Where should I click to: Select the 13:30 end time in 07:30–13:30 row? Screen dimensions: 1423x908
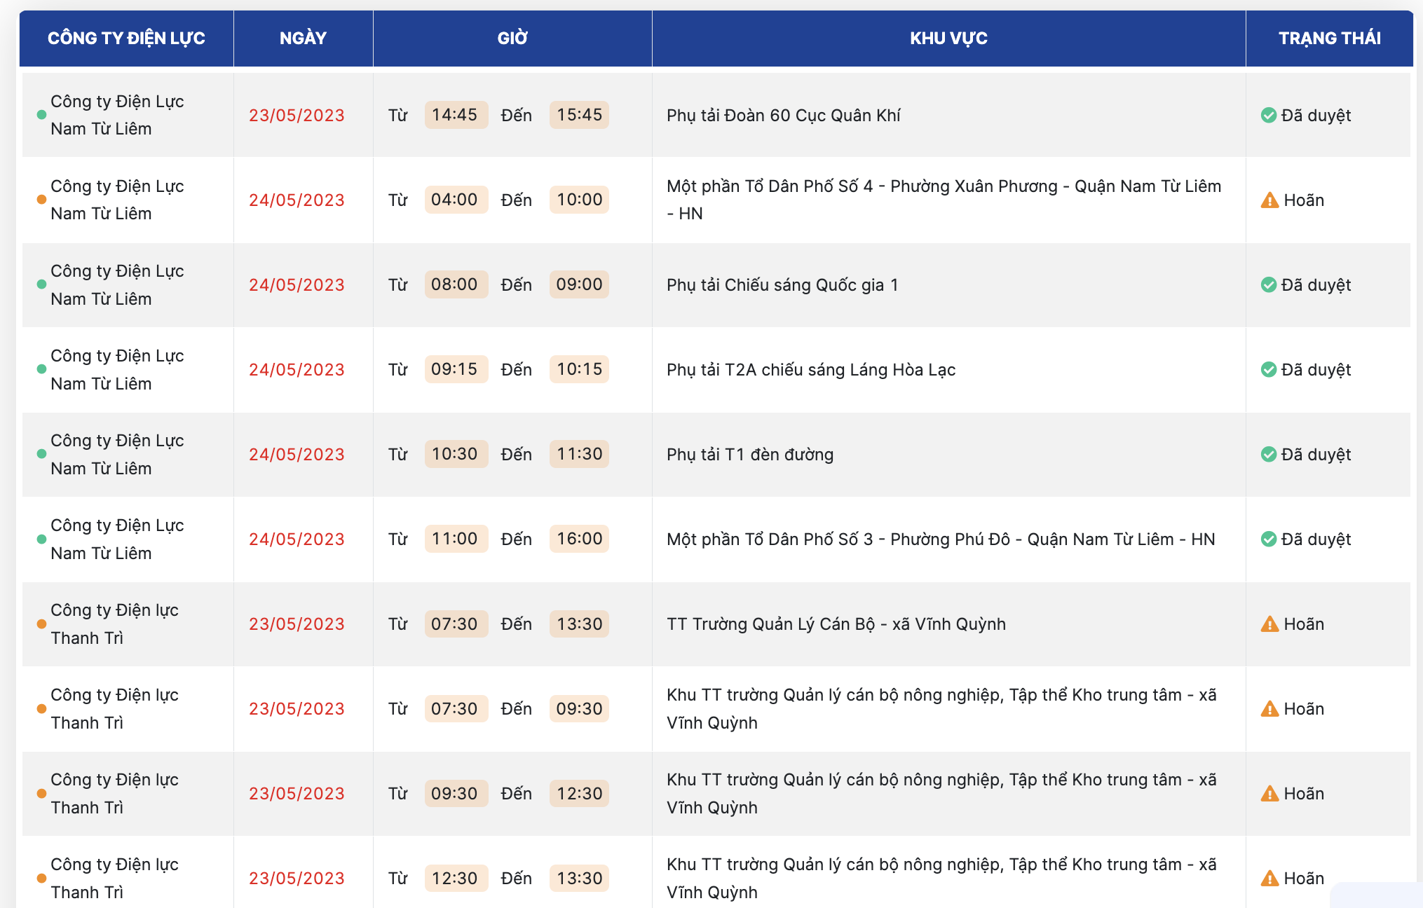pyautogui.click(x=580, y=624)
